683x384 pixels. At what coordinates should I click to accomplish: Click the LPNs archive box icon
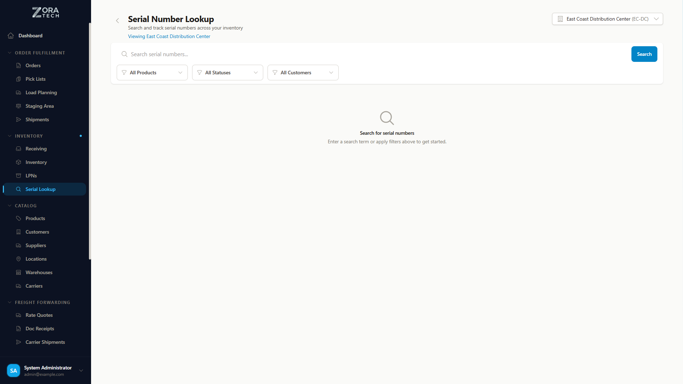[18, 176]
